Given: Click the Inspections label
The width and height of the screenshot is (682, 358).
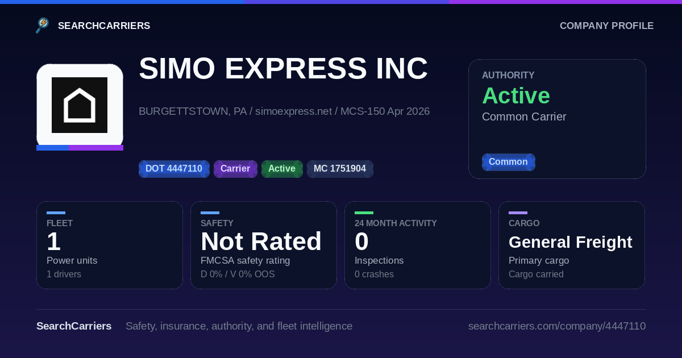Looking at the screenshot, I should click(379, 260).
